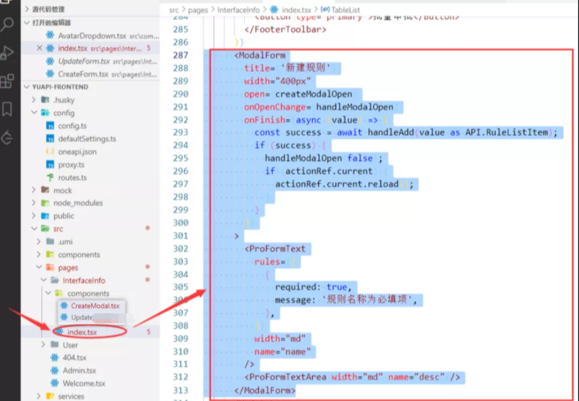
Task: Collapse the 打开的编辑器 section
Action: [x=27, y=22]
